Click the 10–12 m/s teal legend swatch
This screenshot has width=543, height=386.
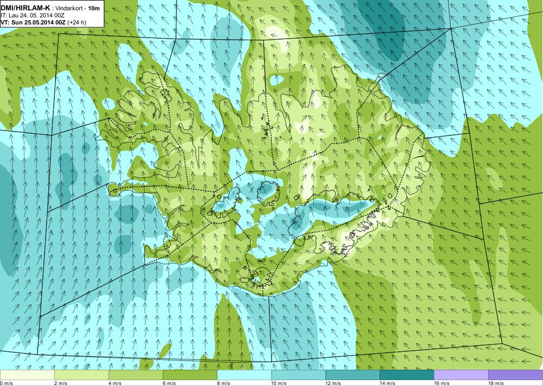(x=298, y=375)
